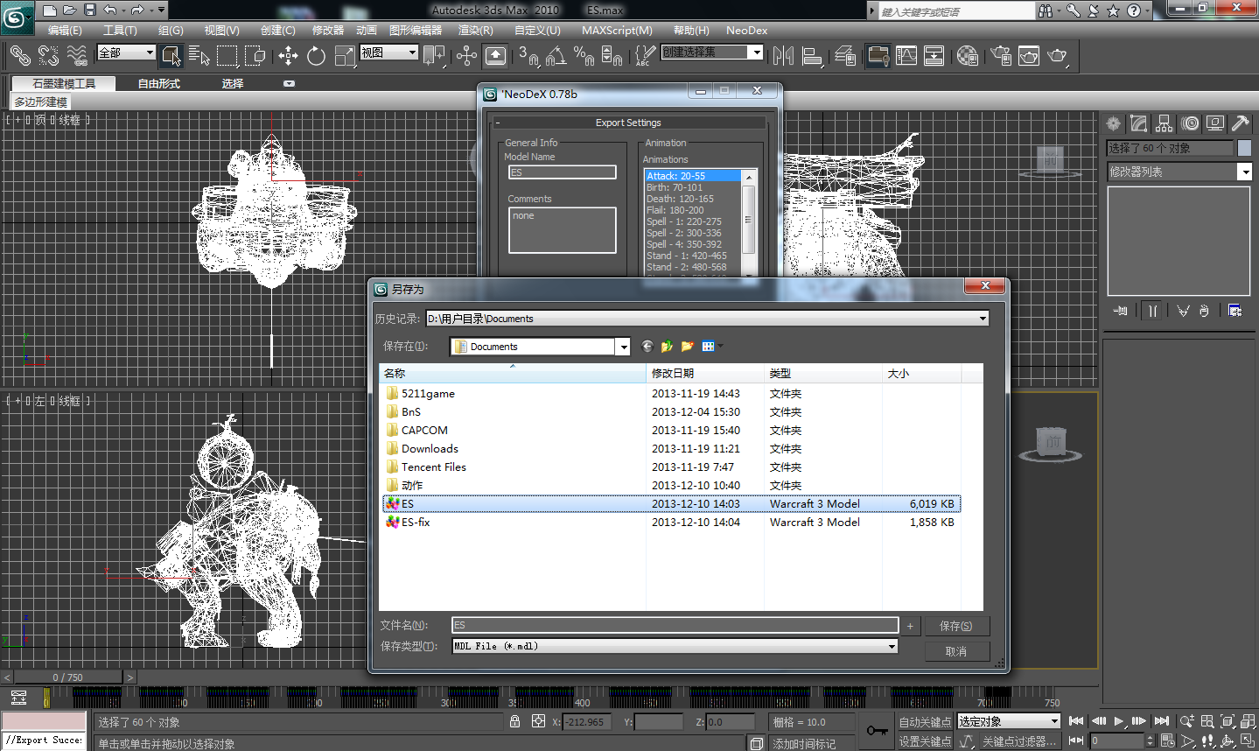This screenshot has width=1259, height=751.
Task: Open 修改器 menu
Action: coord(328,31)
